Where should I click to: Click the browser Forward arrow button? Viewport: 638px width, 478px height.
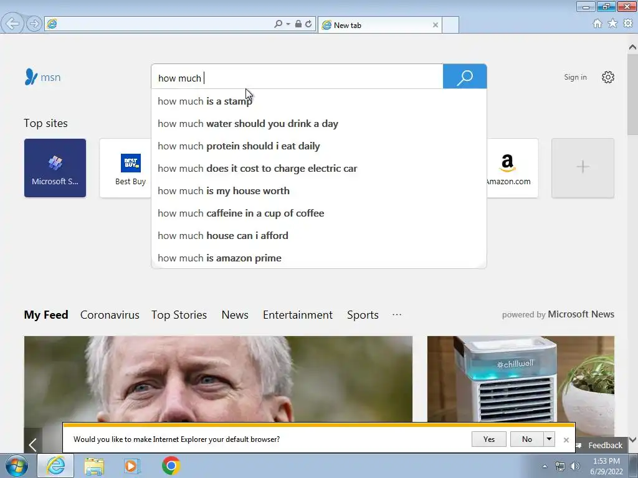click(x=34, y=24)
